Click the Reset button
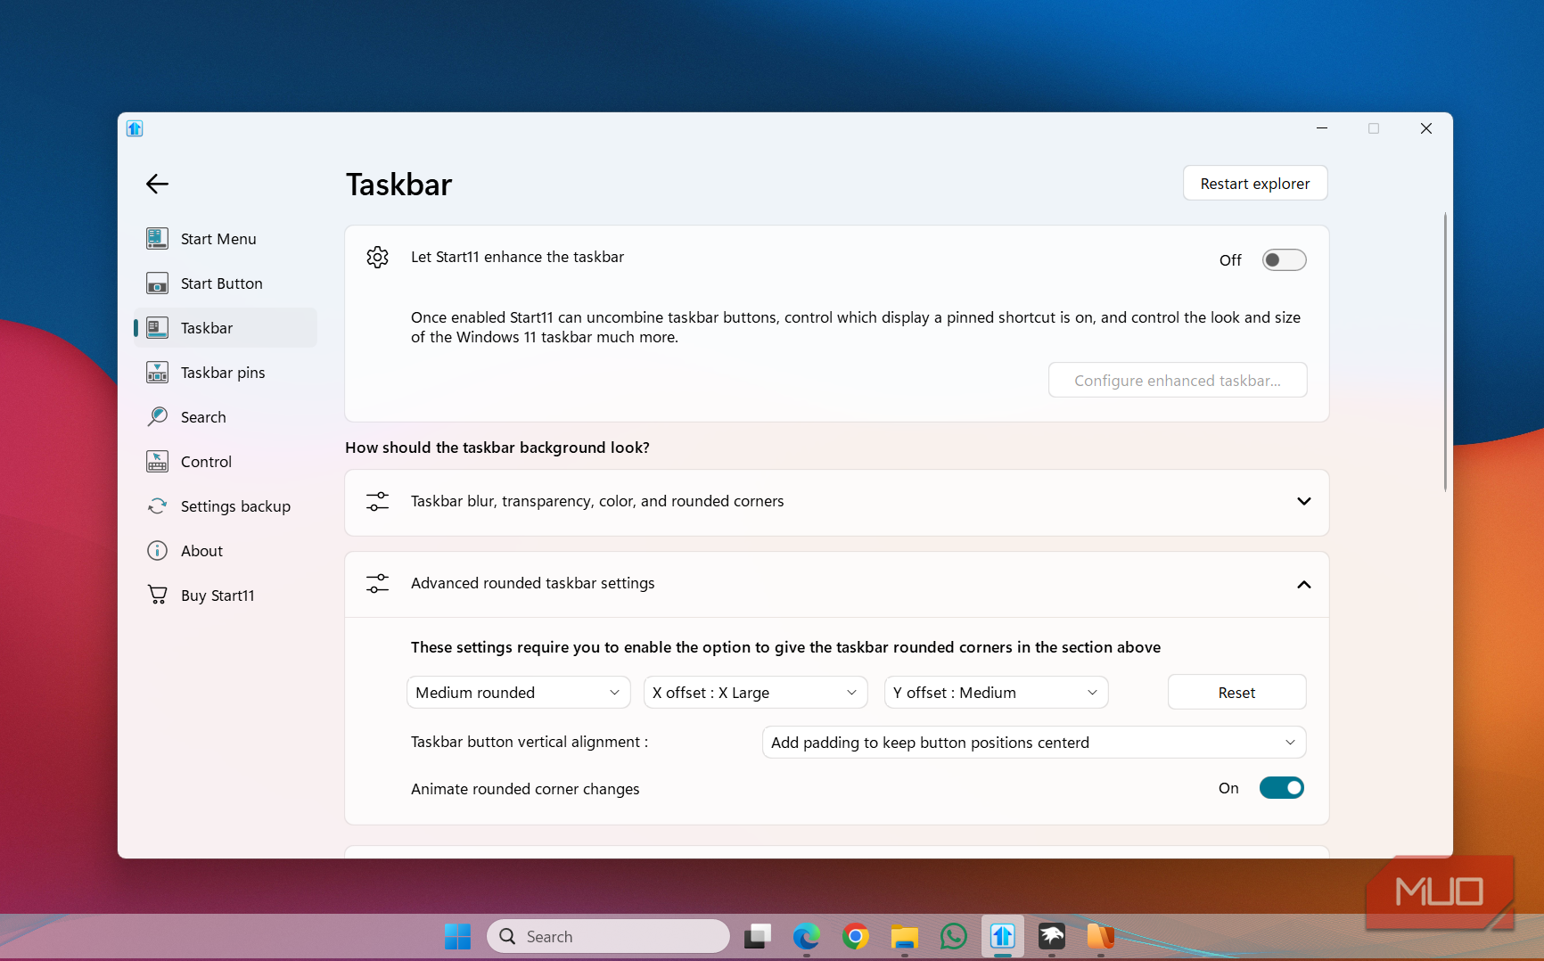The width and height of the screenshot is (1544, 961). [x=1236, y=693]
